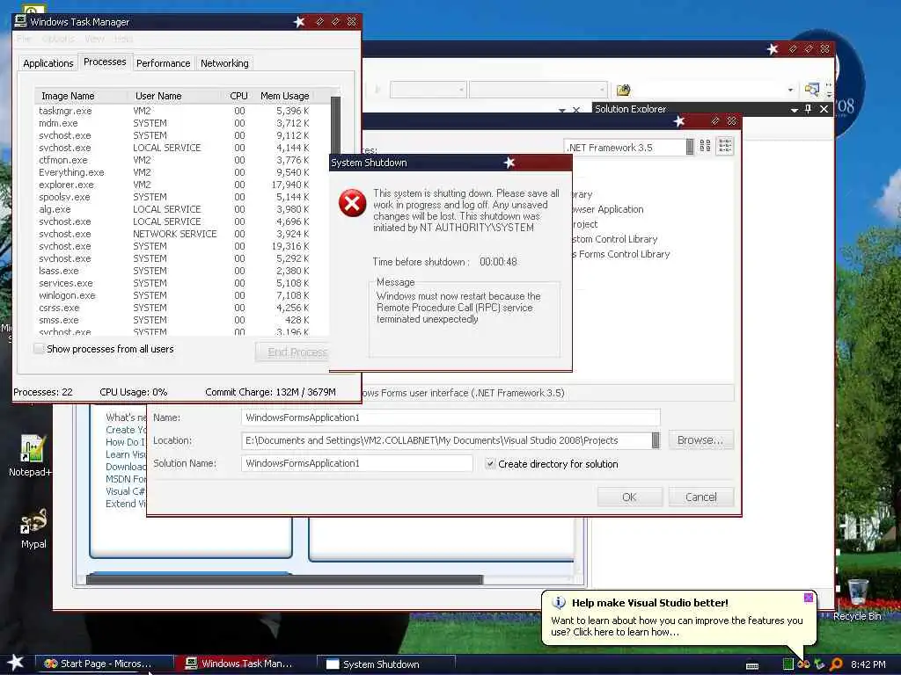Toggle Show processes from all users checkbox

click(x=39, y=348)
